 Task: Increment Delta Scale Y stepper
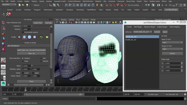182,66
